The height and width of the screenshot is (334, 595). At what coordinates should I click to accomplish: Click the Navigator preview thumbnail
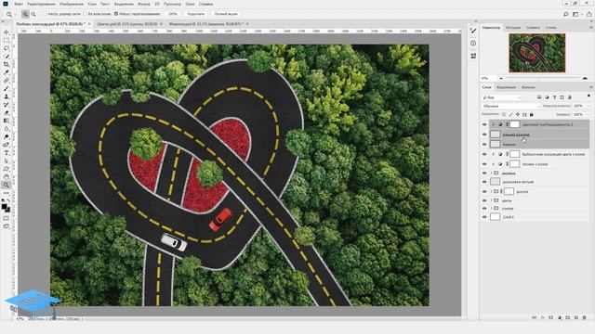pyautogui.click(x=537, y=53)
